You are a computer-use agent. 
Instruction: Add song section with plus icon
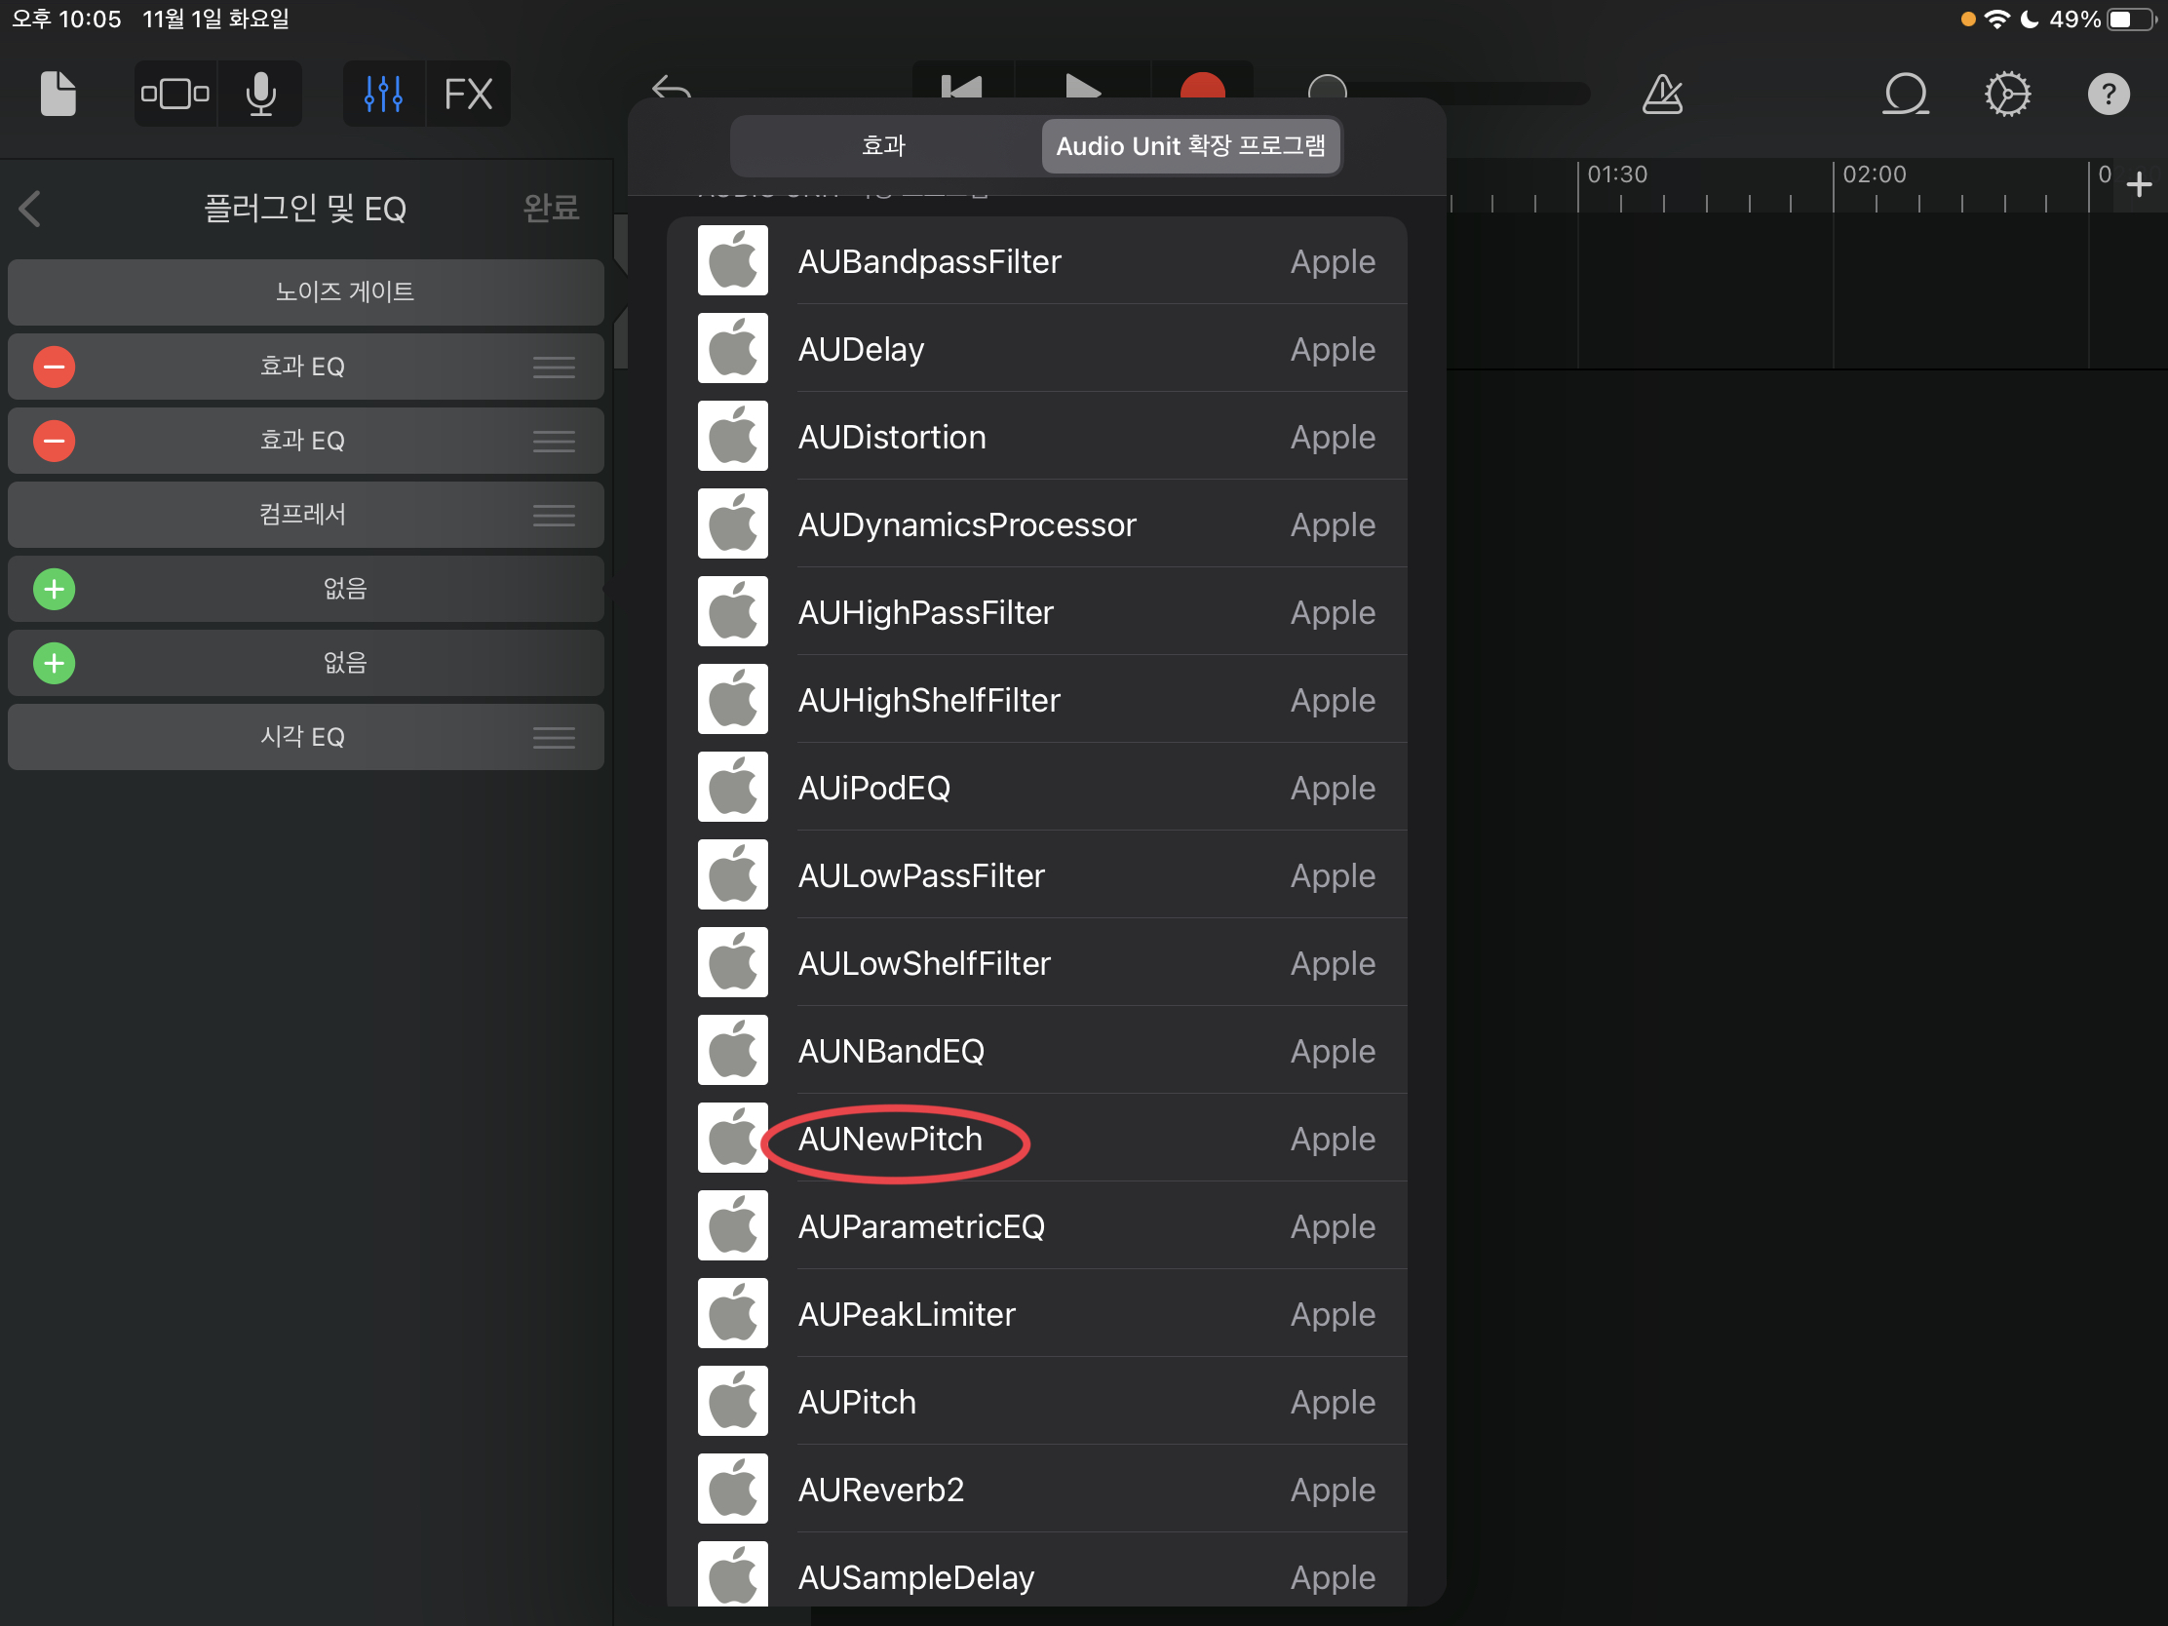point(2139,184)
